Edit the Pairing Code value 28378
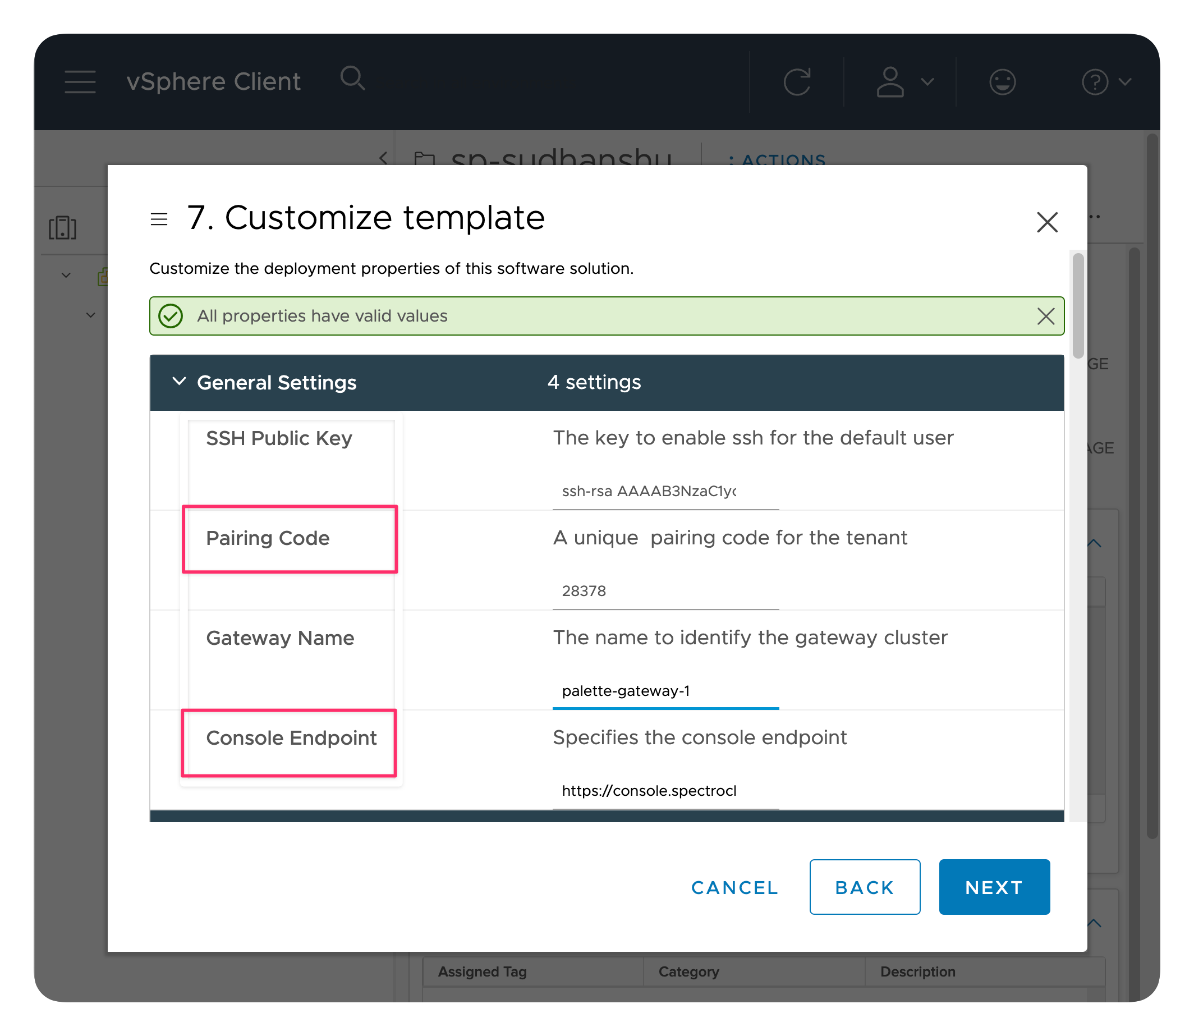This screenshot has height=1036, width=1194. 666,592
